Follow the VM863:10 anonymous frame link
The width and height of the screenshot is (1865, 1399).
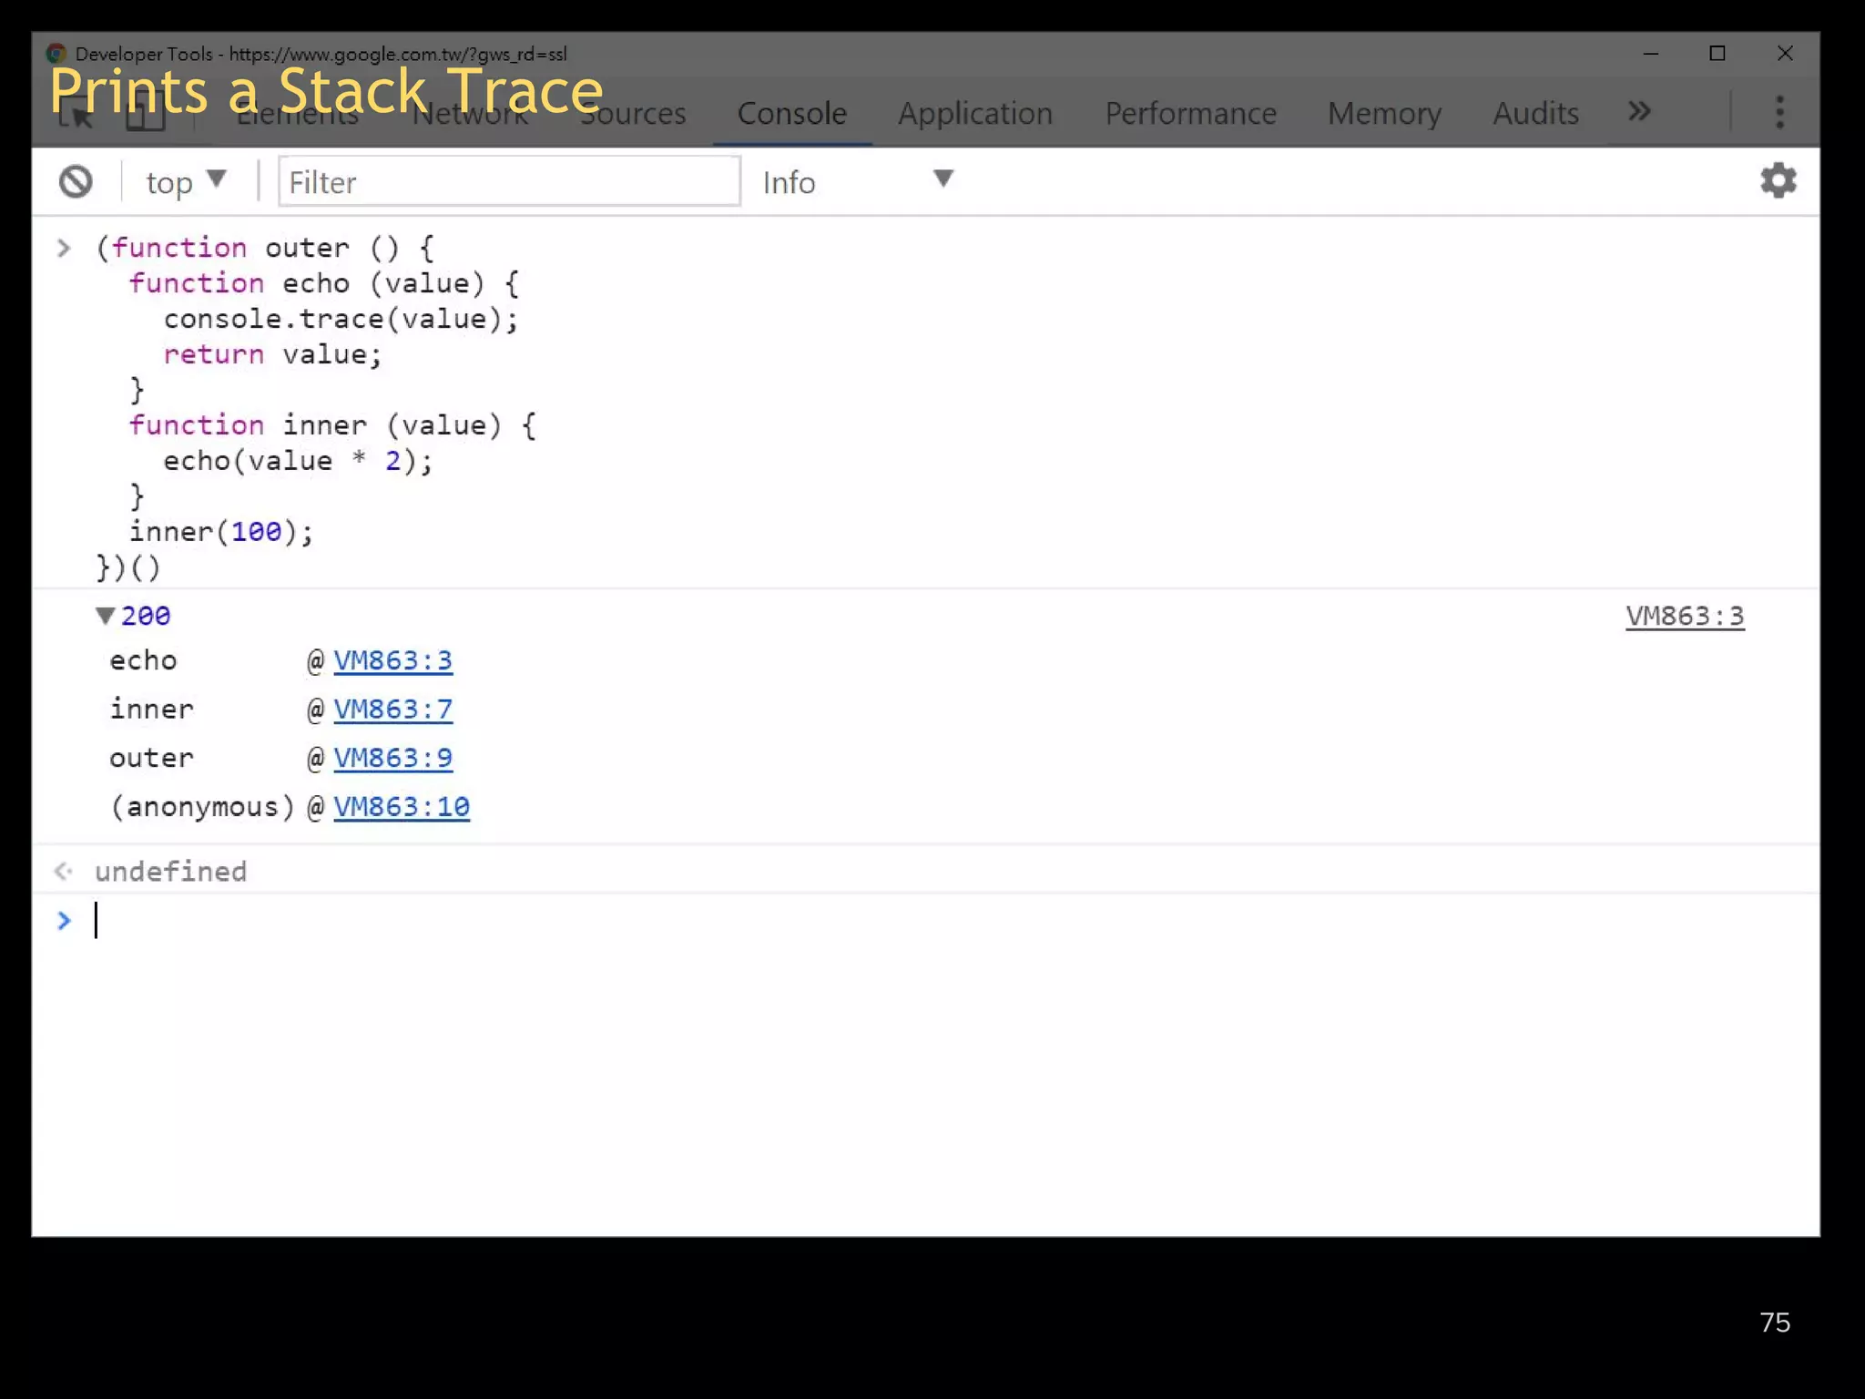tap(403, 806)
